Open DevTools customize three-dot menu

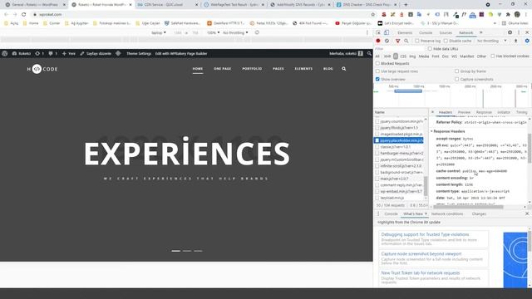(x=519, y=32)
